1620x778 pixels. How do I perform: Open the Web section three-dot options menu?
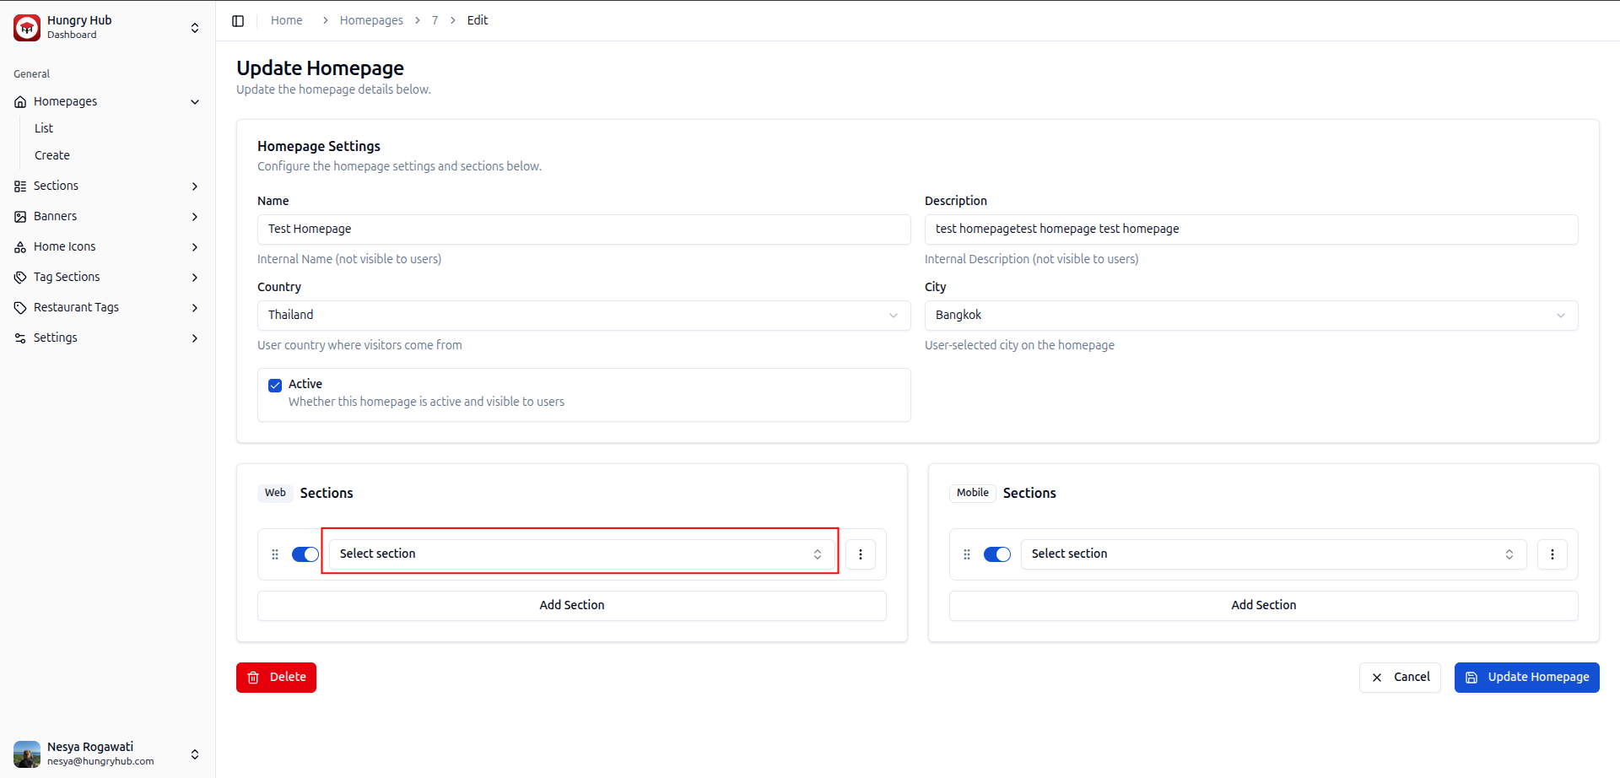pos(860,554)
